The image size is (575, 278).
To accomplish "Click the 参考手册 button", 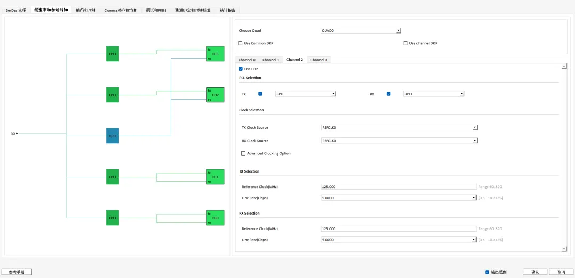I will point(17,272).
